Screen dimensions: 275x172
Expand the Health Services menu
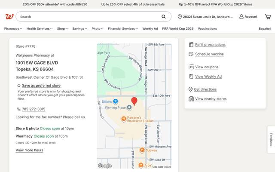click(x=40, y=29)
